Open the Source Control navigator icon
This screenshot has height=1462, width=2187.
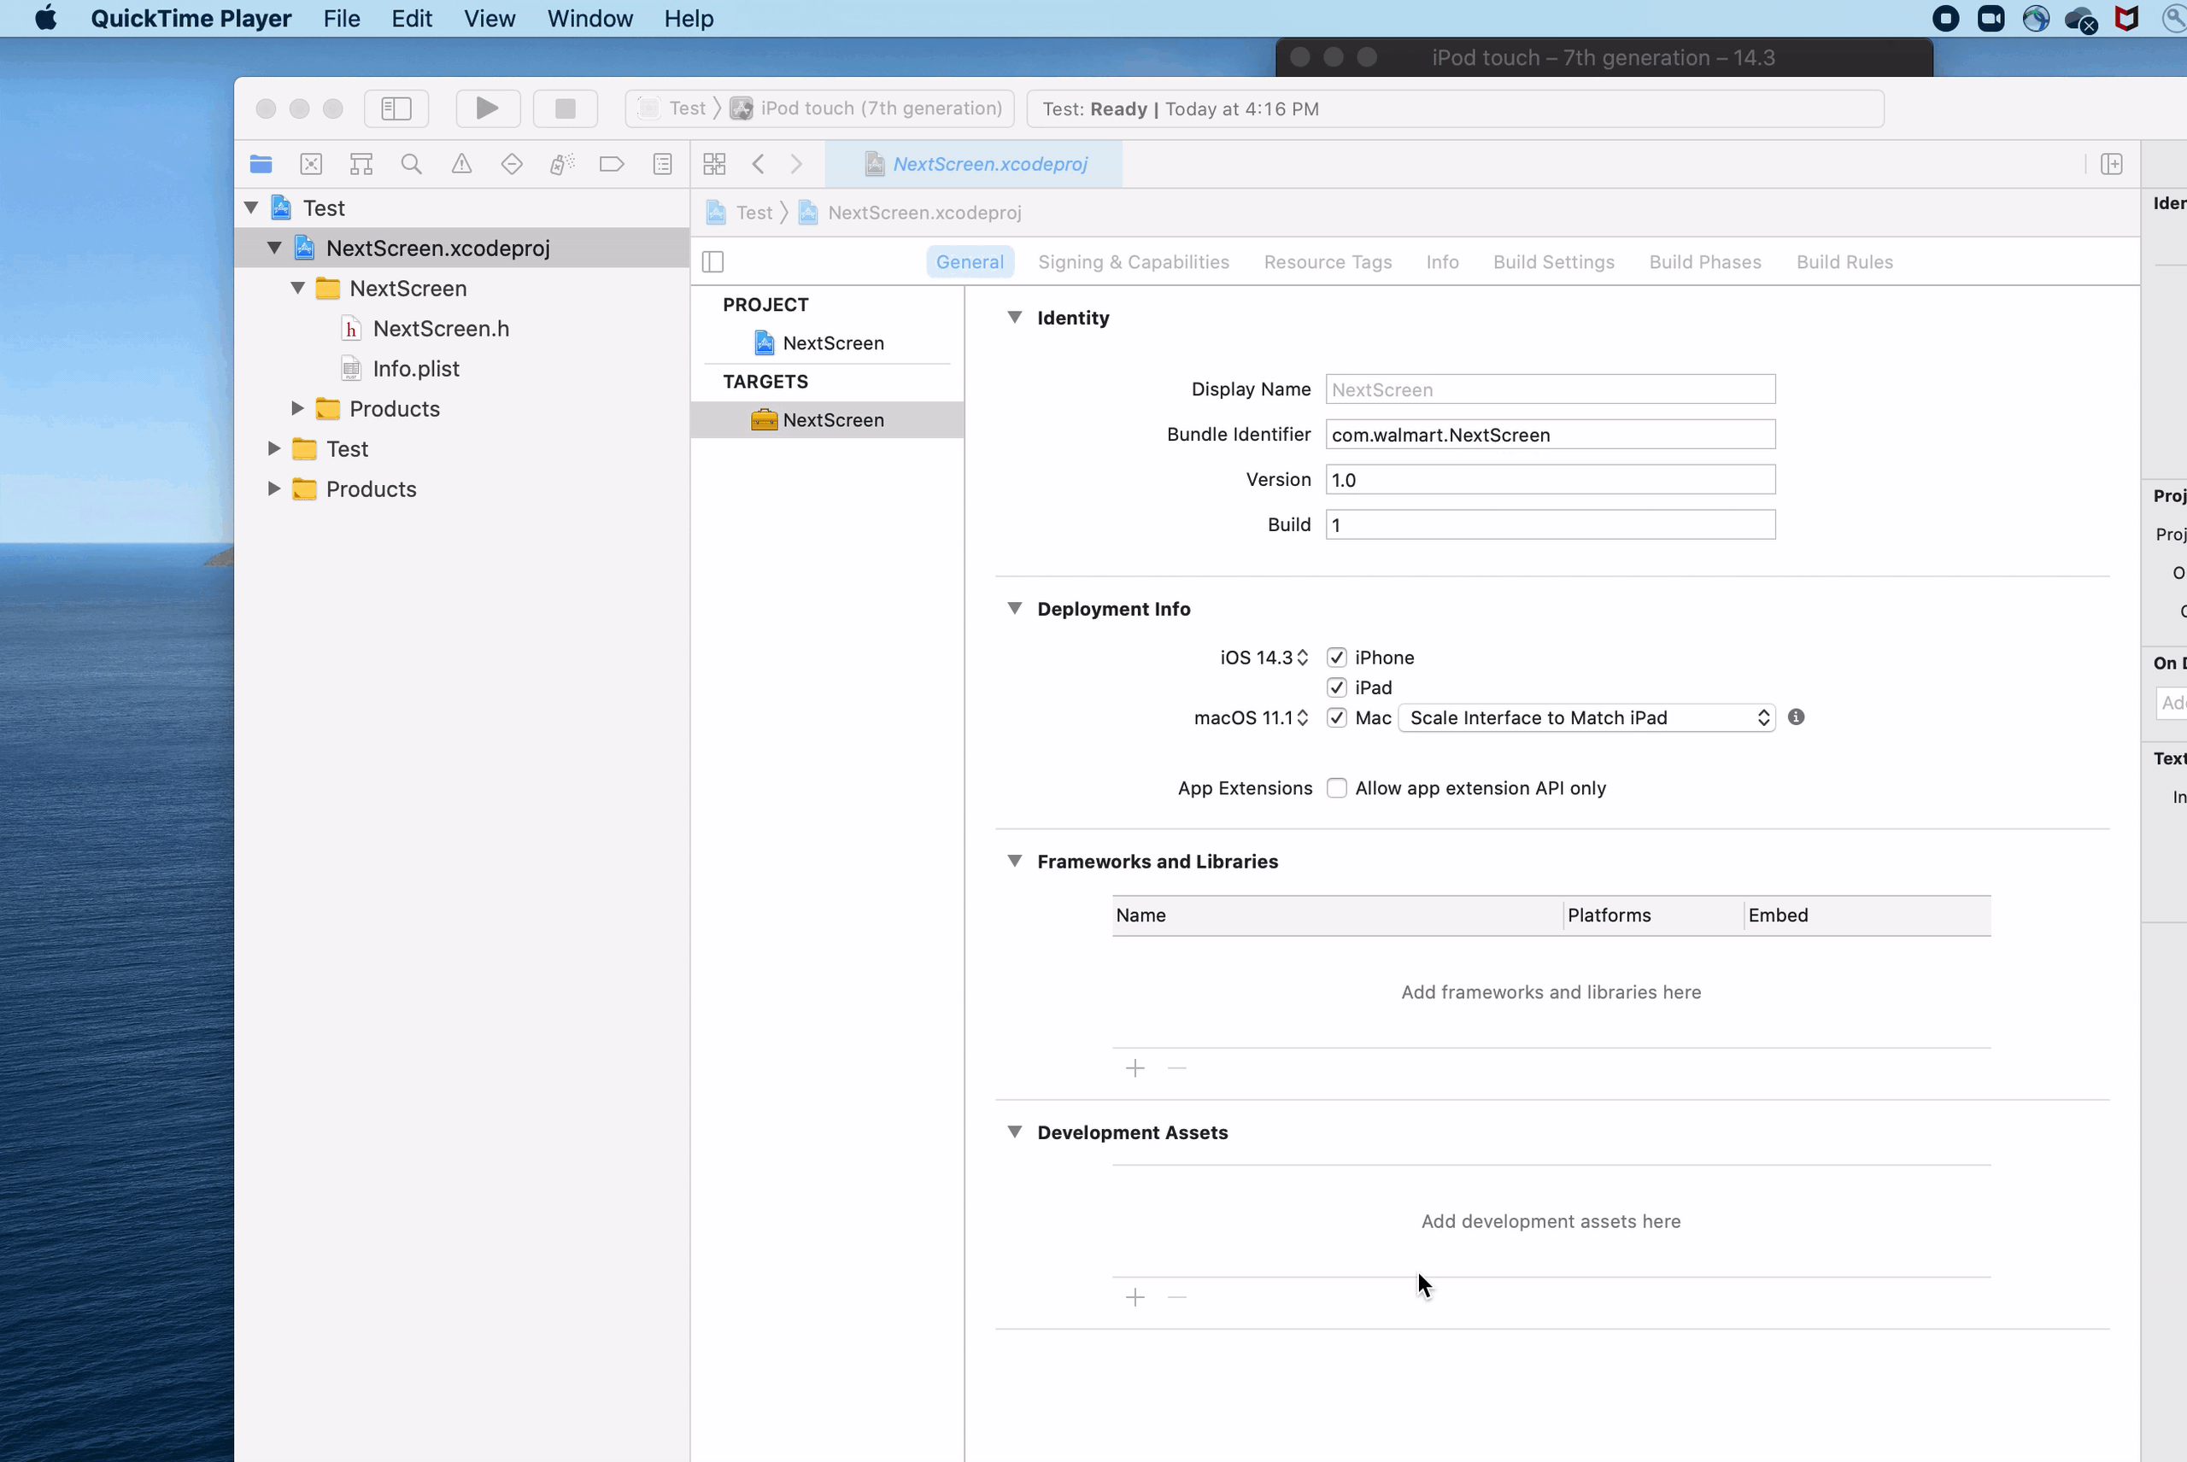[312, 164]
